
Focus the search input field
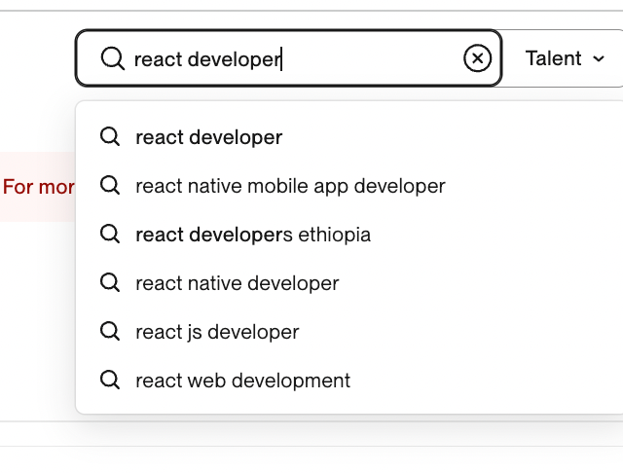370,59
